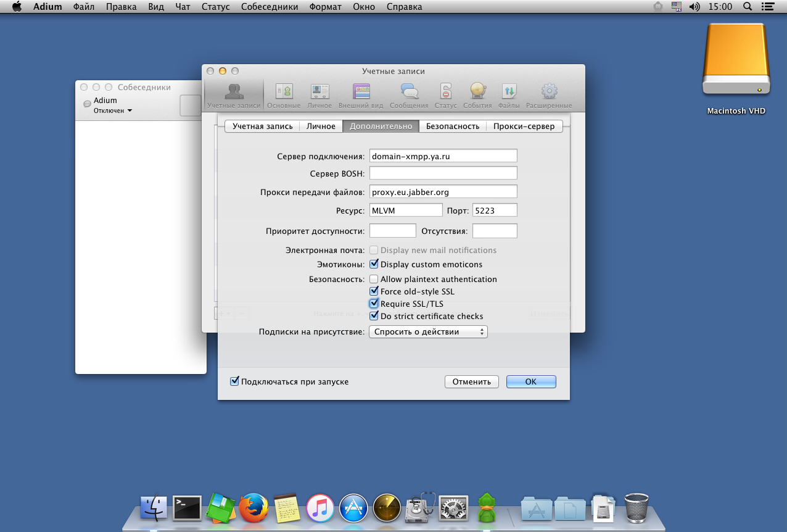Click the События bell icon
Image resolution: width=787 pixels, height=532 pixels.
point(477,92)
